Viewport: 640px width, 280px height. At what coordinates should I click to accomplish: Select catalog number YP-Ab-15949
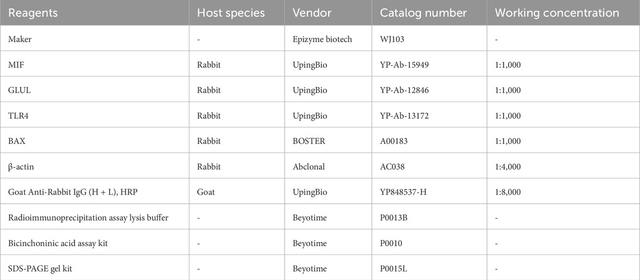click(404, 65)
